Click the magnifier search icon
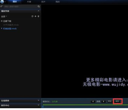128x110 pixels. tap(39, 6)
